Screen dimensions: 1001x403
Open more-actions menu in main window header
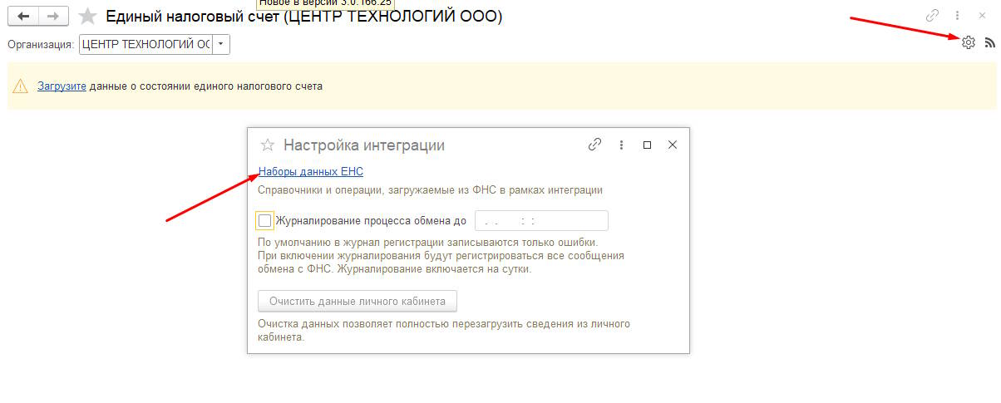(957, 16)
